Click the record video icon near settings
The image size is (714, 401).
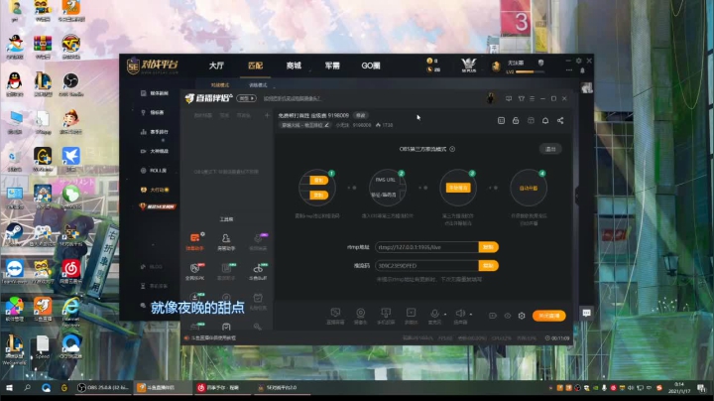pos(493,316)
